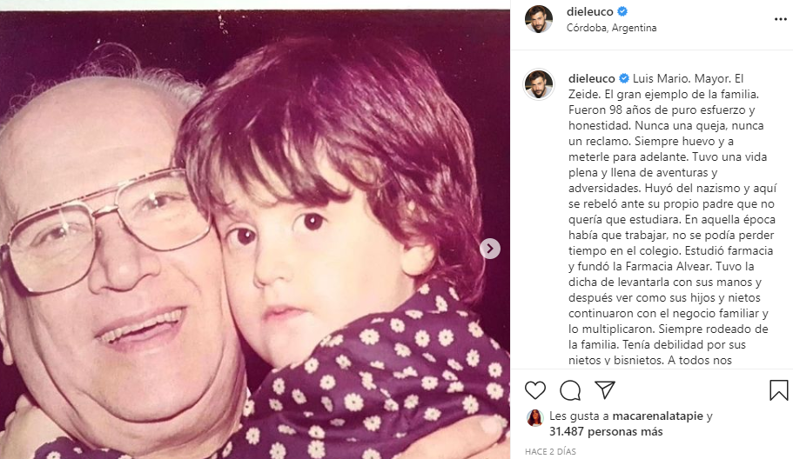View the 31.487 personas más likes list
This screenshot has width=793, height=459.
click(x=606, y=432)
